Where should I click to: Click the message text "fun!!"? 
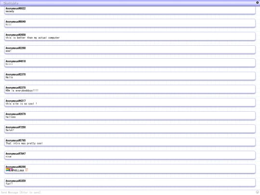click(x=9, y=184)
